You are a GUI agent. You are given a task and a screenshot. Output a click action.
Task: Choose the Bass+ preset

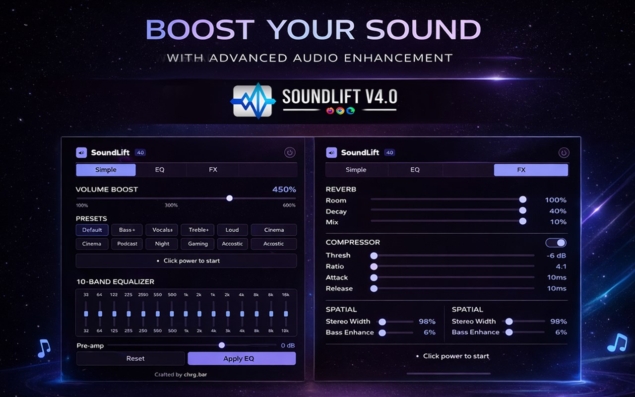point(127,230)
